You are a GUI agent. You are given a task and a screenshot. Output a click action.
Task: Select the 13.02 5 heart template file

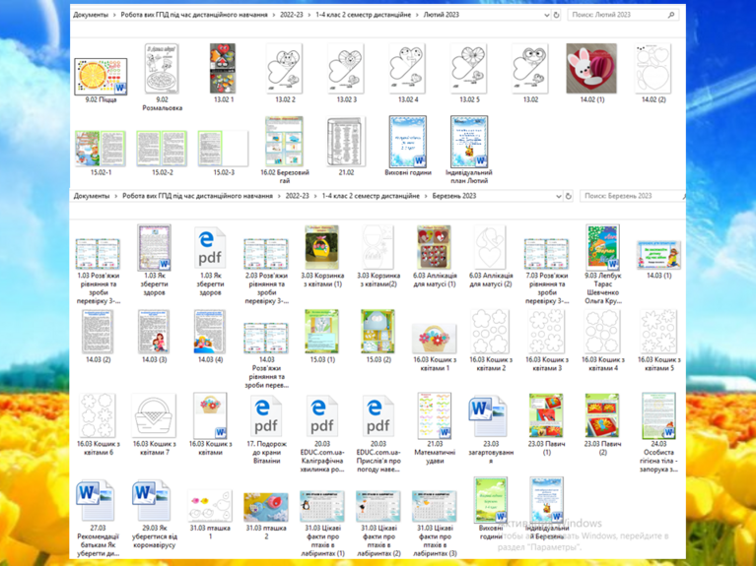pyautogui.click(x=469, y=68)
